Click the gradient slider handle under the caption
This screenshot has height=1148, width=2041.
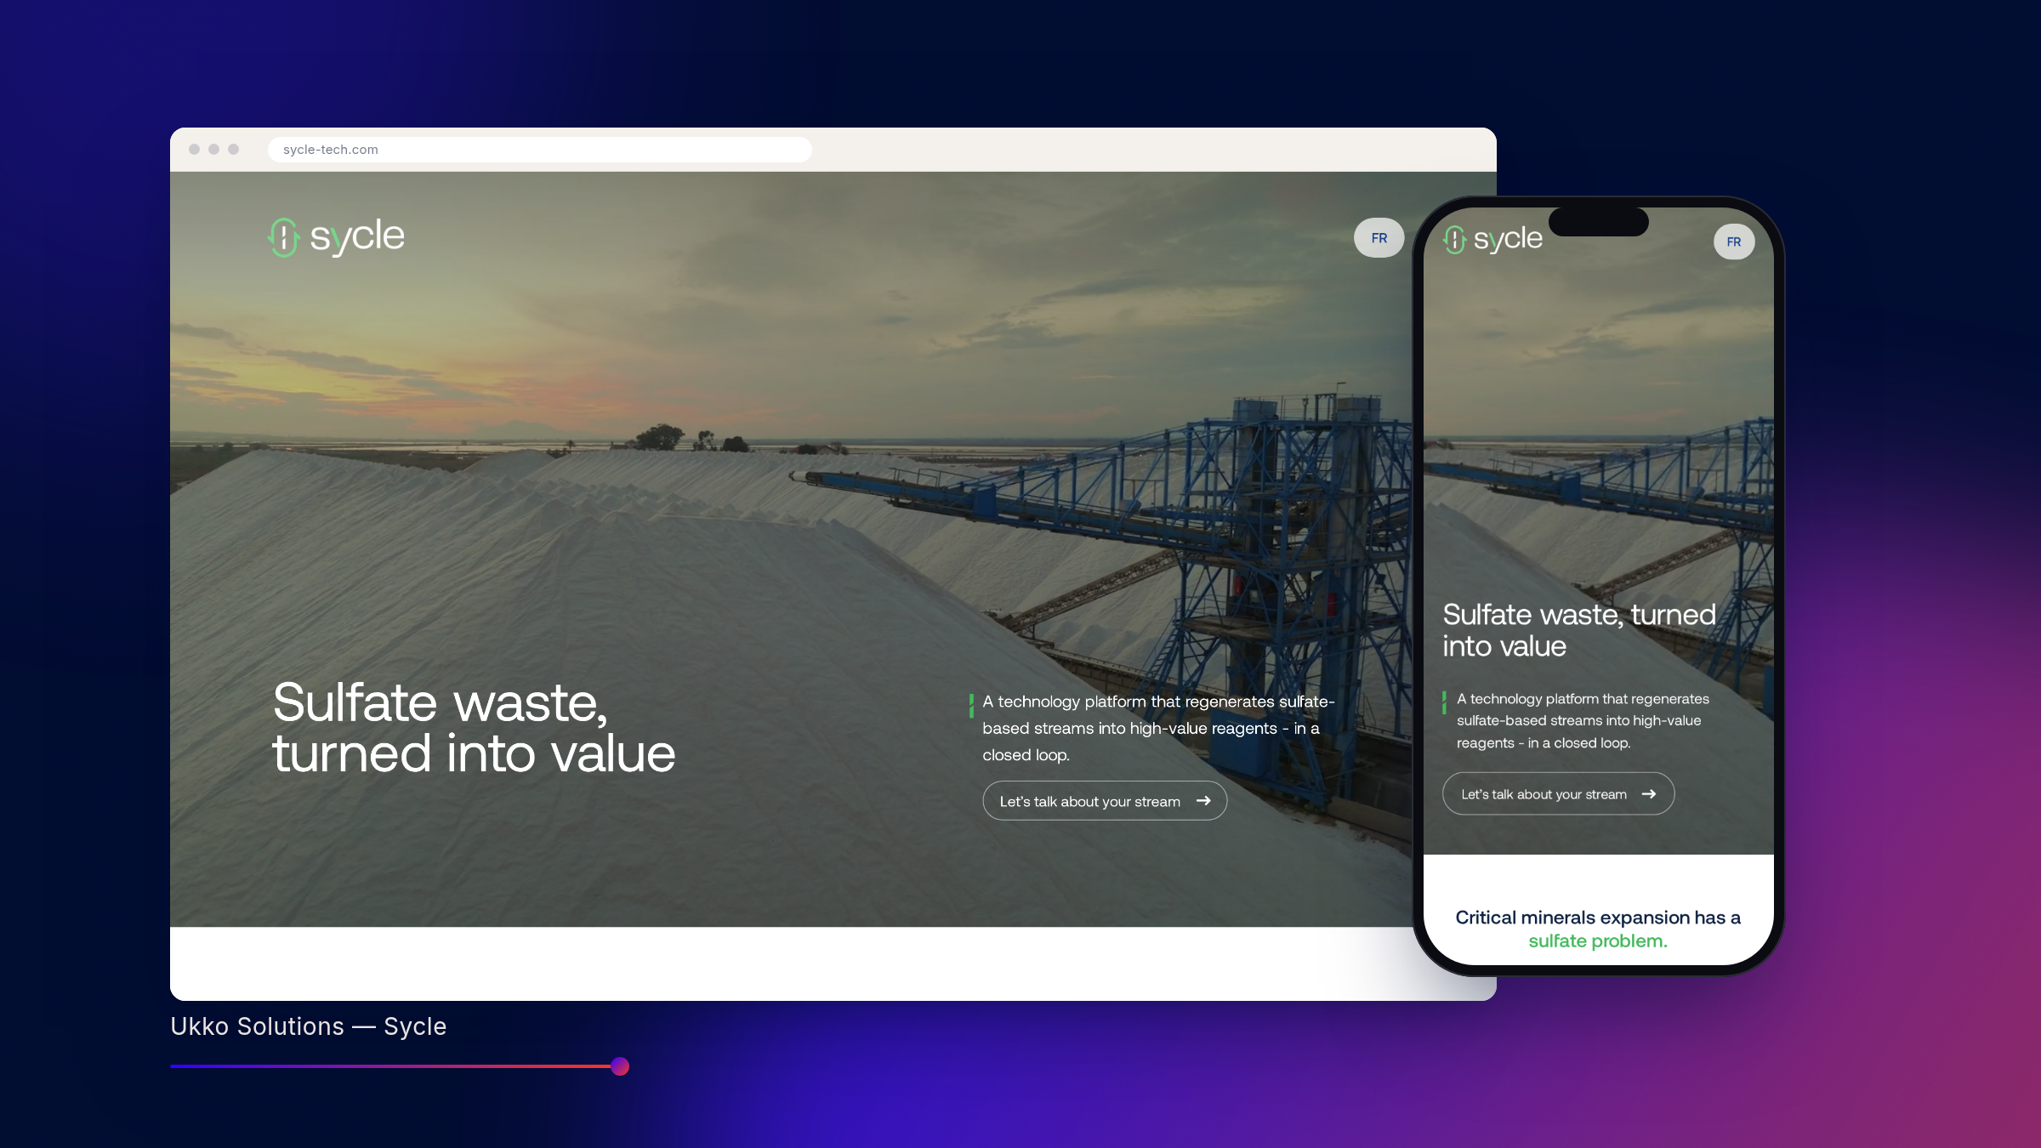click(x=620, y=1066)
